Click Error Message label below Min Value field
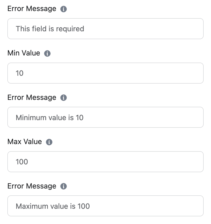Screen dimensions: 211x224 (x=32, y=98)
